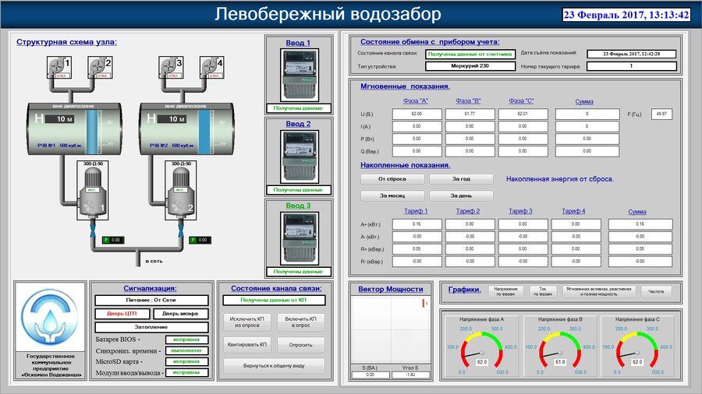
Task: Click the Квитировать КП button
Action: coord(247,345)
